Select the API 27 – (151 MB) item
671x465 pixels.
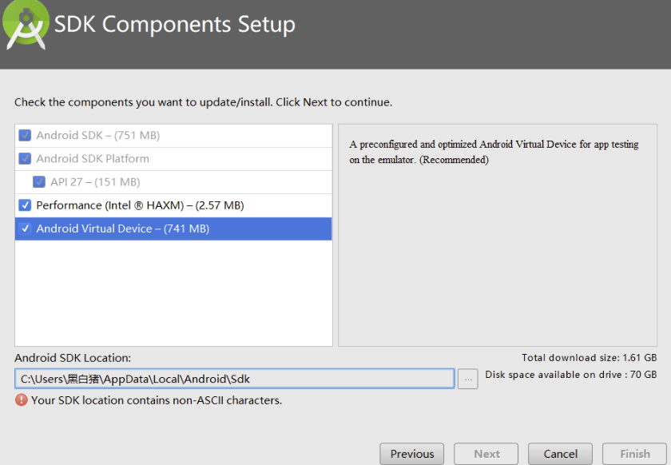coord(95,182)
